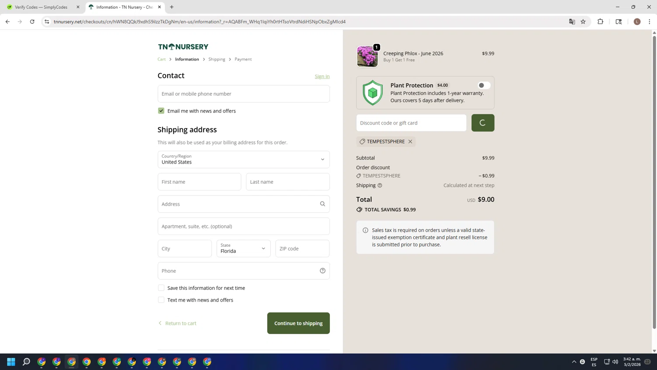The width and height of the screenshot is (657, 370).
Task: Click the translate page icon
Action: point(572,21)
